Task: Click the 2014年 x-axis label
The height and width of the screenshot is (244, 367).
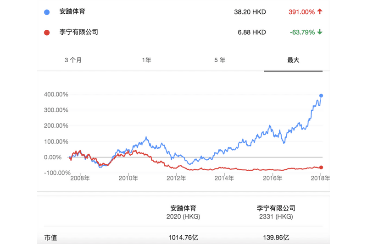Action: coord(224,179)
